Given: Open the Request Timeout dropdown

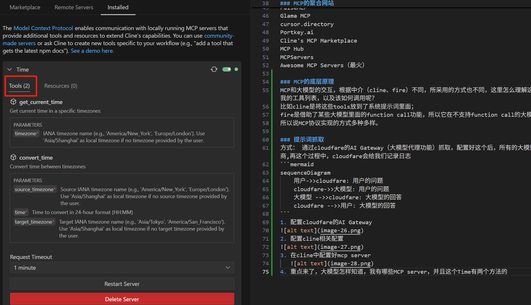Looking at the screenshot, I should point(122,268).
